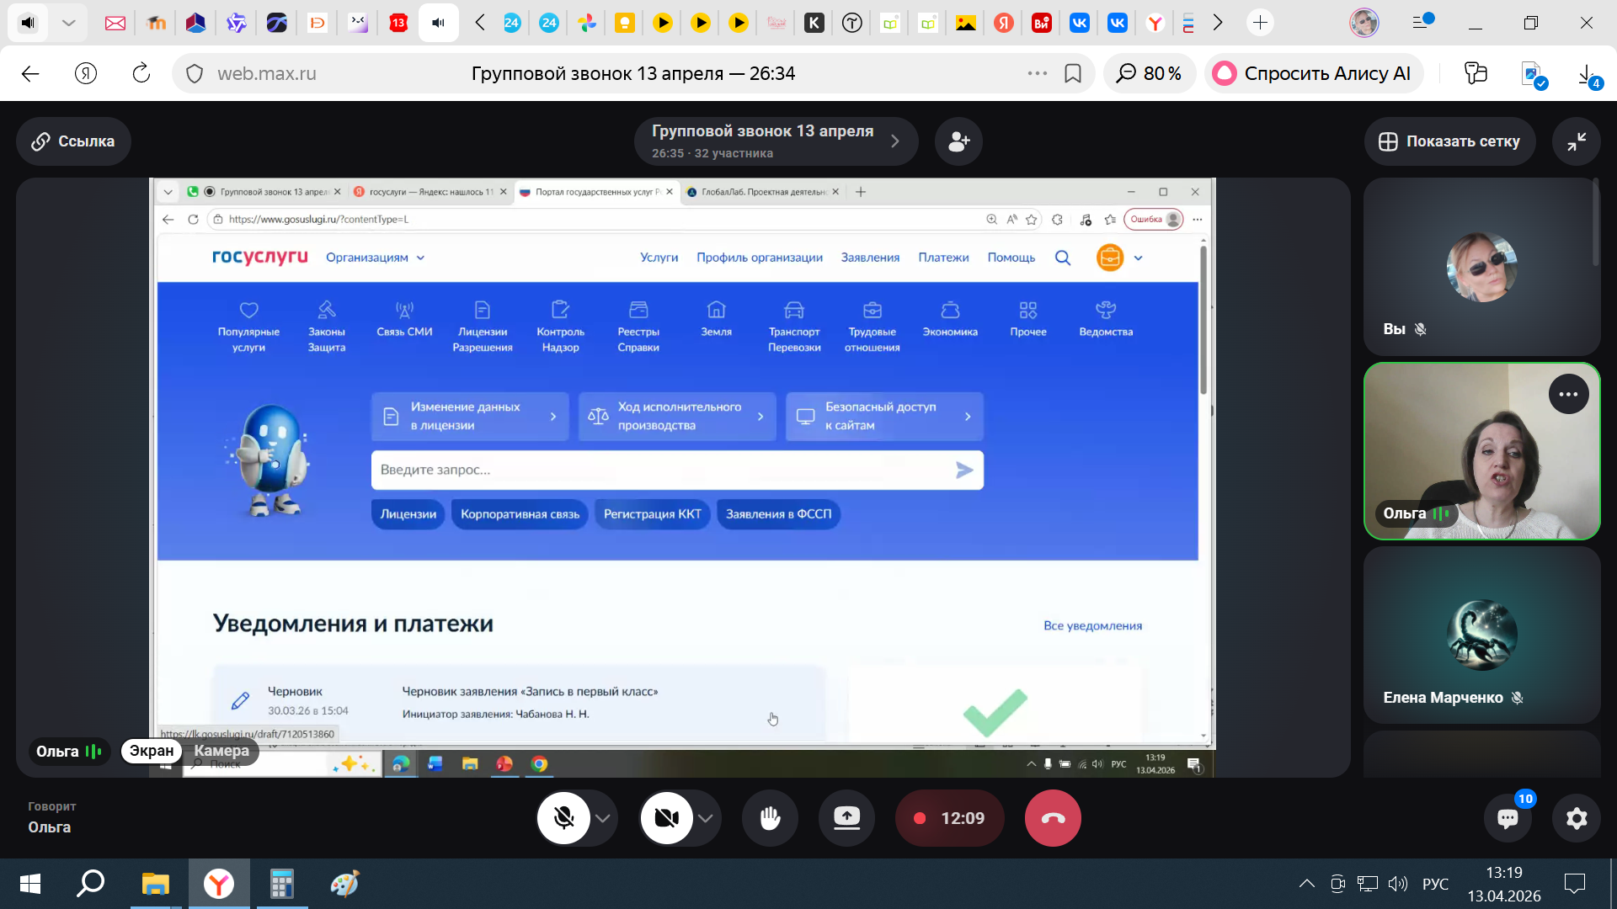The width and height of the screenshot is (1617, 909).
Task: Click Все уведомления link in shared screen
Action: [x=1092, y=625]
